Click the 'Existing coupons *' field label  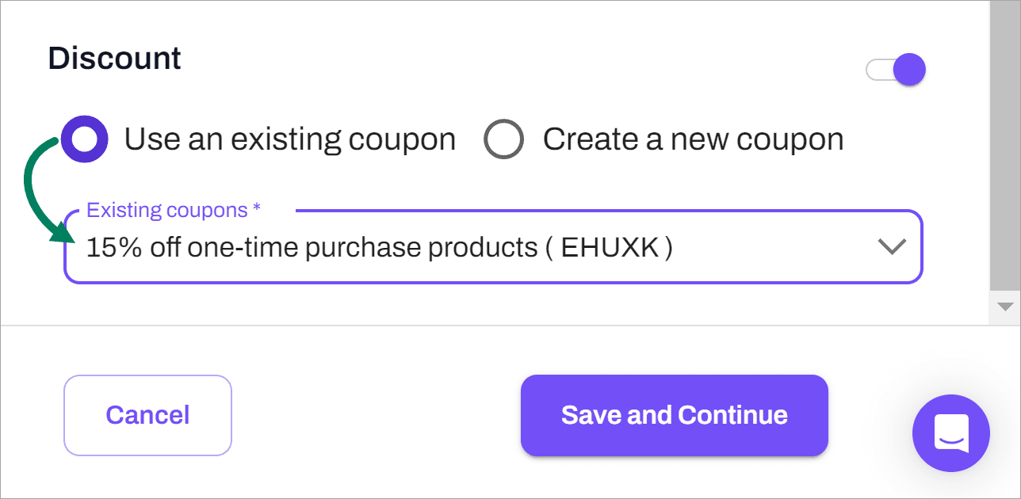pos(174,211)
